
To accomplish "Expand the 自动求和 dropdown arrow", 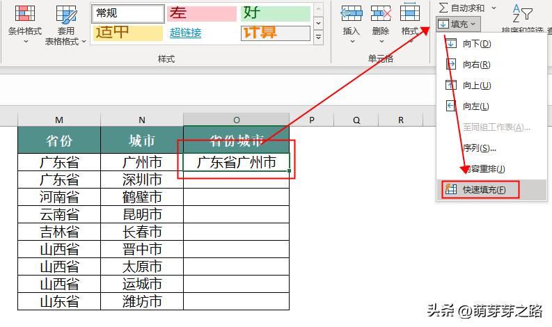I will point(494,8).
